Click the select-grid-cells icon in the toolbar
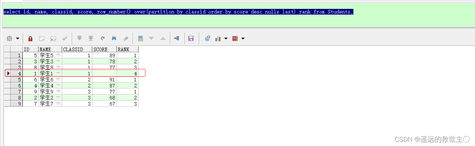This screenshot has height=146, width=475. 10,38
